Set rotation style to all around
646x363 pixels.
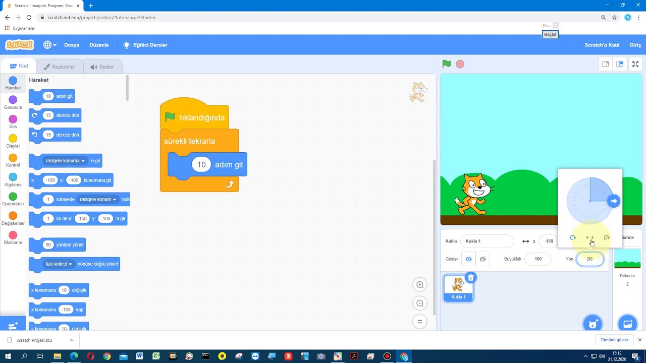[573, 237]
